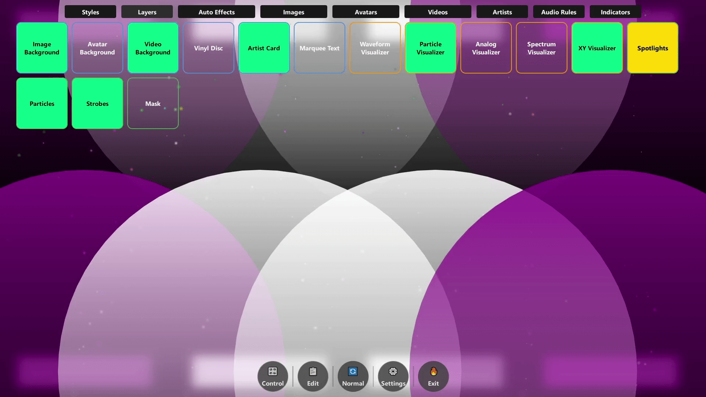Screen dimensions: 706x397
Task: Toggle the Spotlights layer tile
Action: (x=653, y=48)
